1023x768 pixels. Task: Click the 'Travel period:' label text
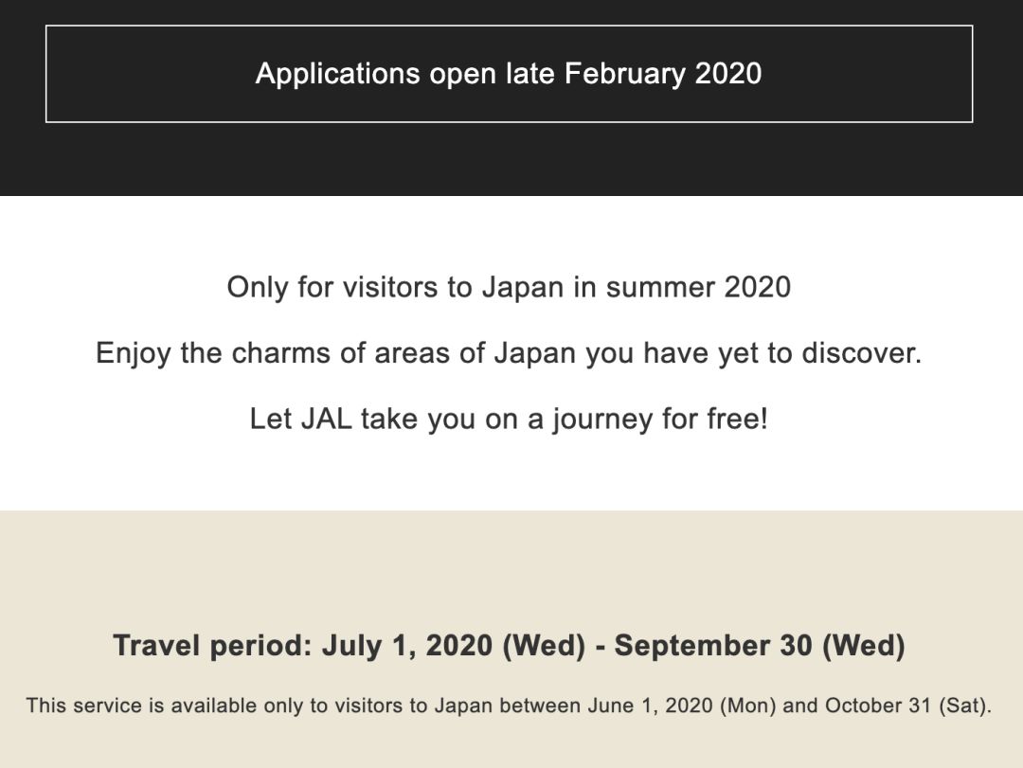click(x=213, y=645)
